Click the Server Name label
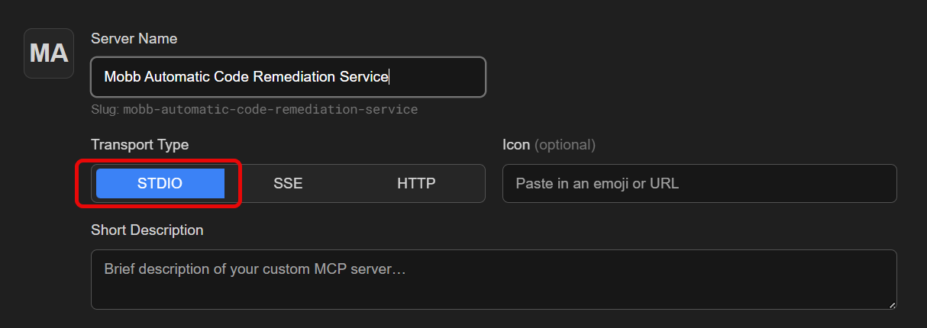927x328 pixels. (x=134, y=38)
